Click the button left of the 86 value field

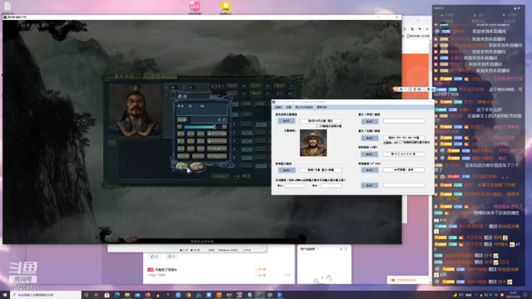point(182,120)
